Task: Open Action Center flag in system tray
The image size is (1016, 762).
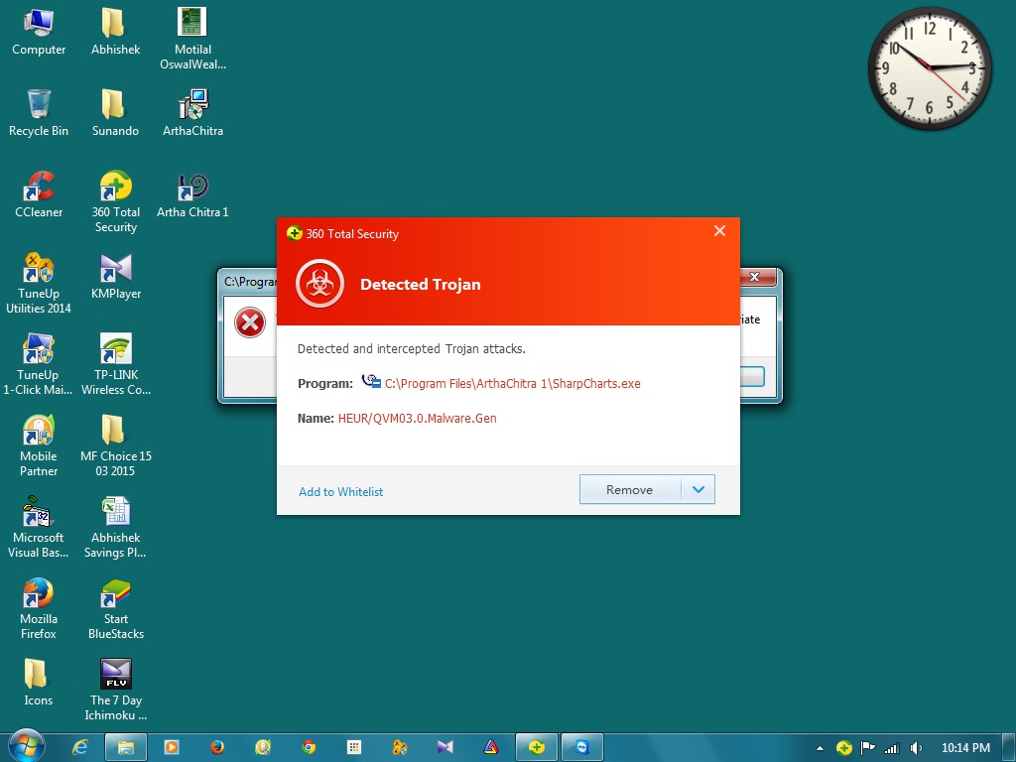Action: coord(867,748)
